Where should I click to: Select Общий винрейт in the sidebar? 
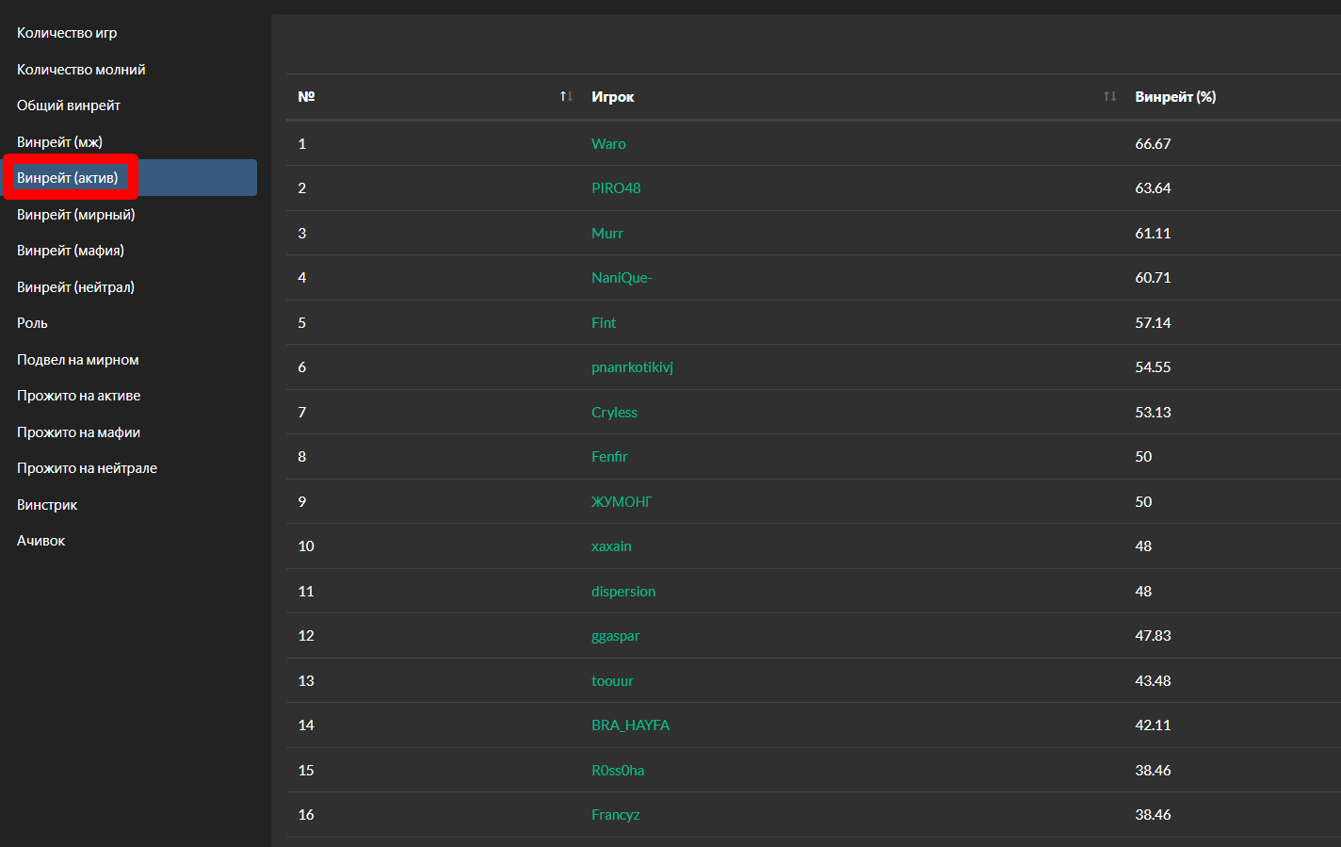click(x=70, y=105)
